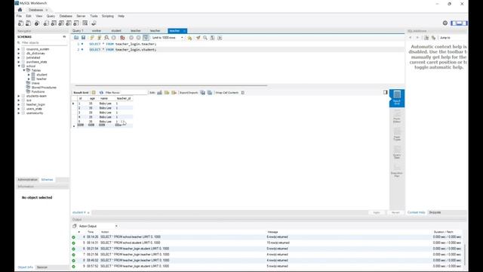Screen dimensions: 483x272
Task: Toggle the panel layout buttons top right
Action: [459, 23]
